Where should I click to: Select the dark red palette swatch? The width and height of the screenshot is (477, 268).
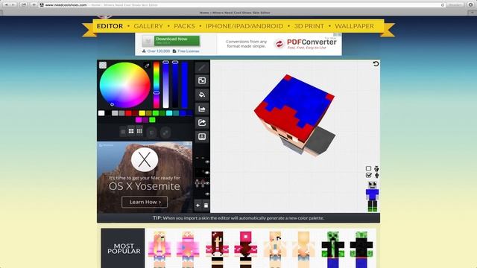click(135, 113)
